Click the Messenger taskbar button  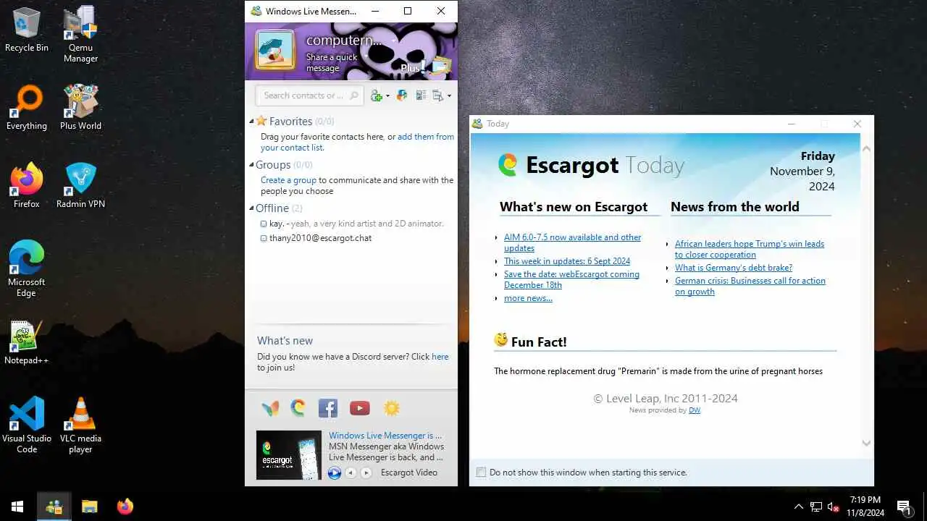coord(54,507)
